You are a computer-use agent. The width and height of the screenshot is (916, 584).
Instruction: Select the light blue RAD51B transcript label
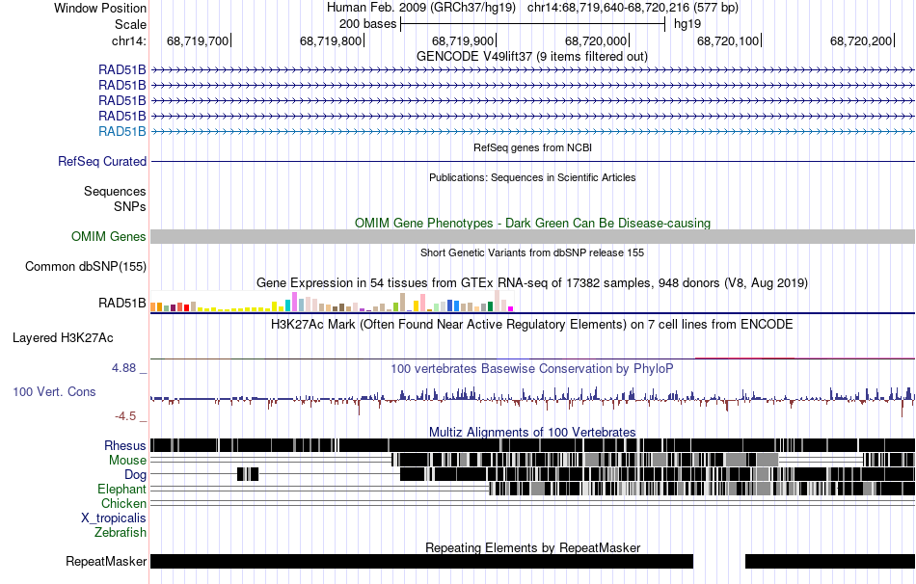point(122,131)
